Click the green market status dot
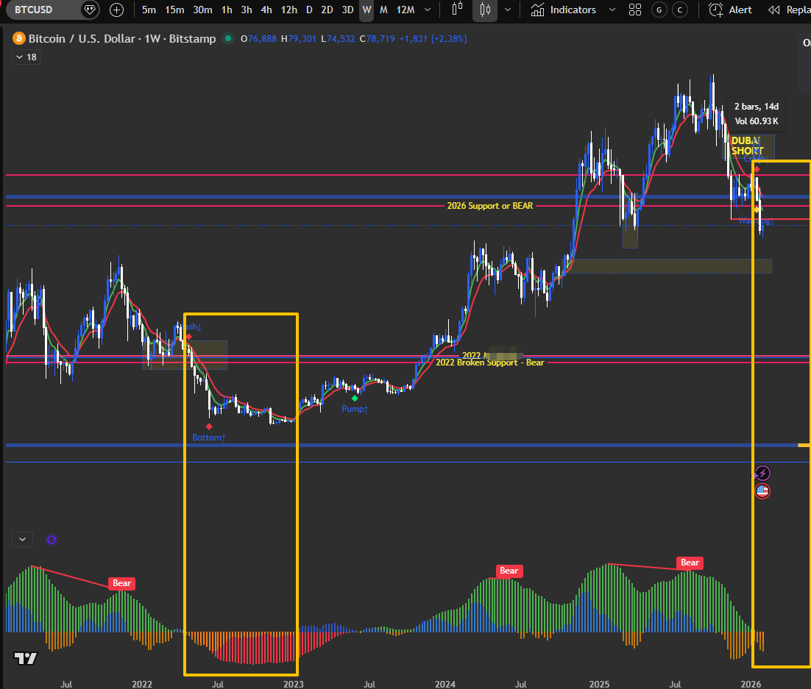The image size is (811, 689). coord(227,38)
